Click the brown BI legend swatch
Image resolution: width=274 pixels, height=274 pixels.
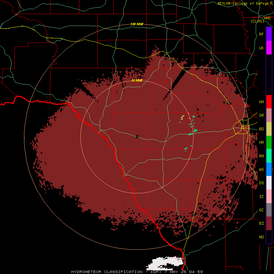[269, 223]
